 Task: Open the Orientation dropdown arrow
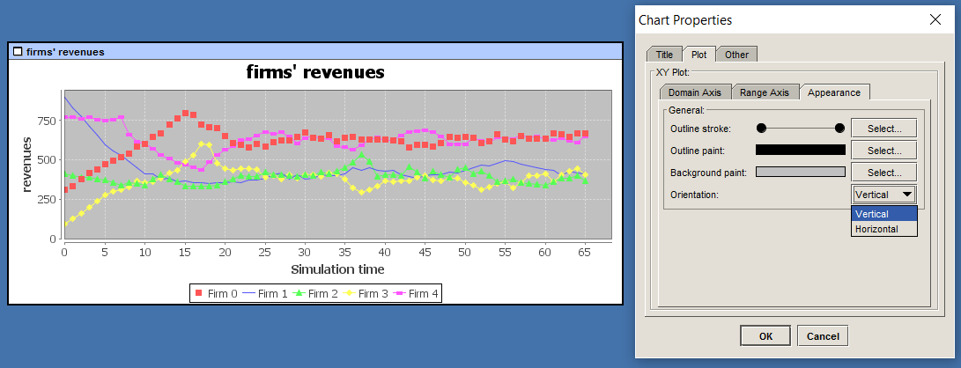coord(906,195)
